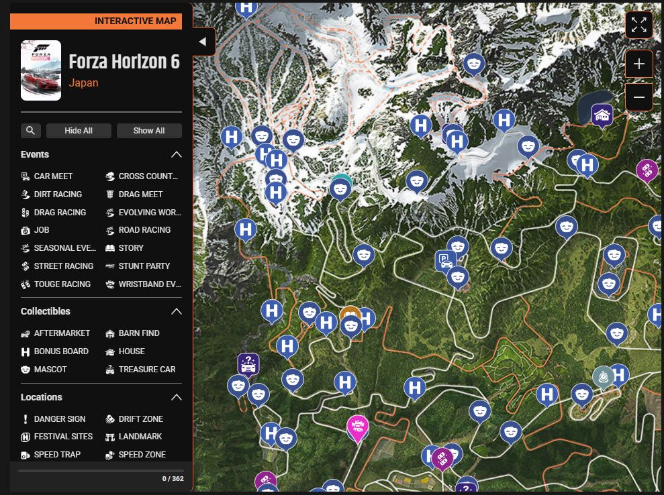The height and width of the screenshot is (495, 664).
Task: Toggle Drag Meet markers
Action: (x=134, y=195)
